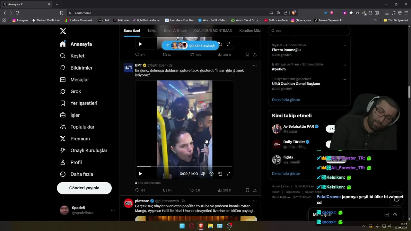Switch to SKALEDUS MORTIMAS tab
The width and height of the screenshot is (411, 231).
click(x=213, y=31)
